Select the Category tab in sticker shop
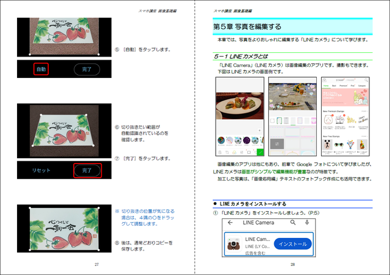Image resolution: width=390 pixels, height=275 pixels. point(362,86)
